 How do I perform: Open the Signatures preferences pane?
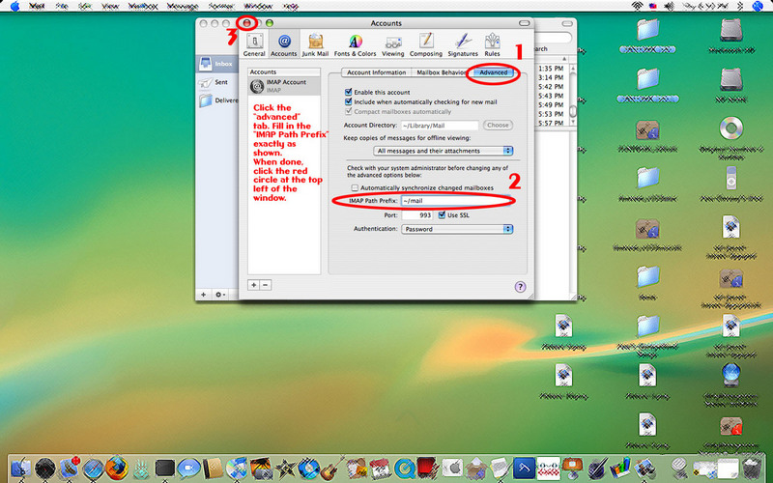[x=463, y=43]
